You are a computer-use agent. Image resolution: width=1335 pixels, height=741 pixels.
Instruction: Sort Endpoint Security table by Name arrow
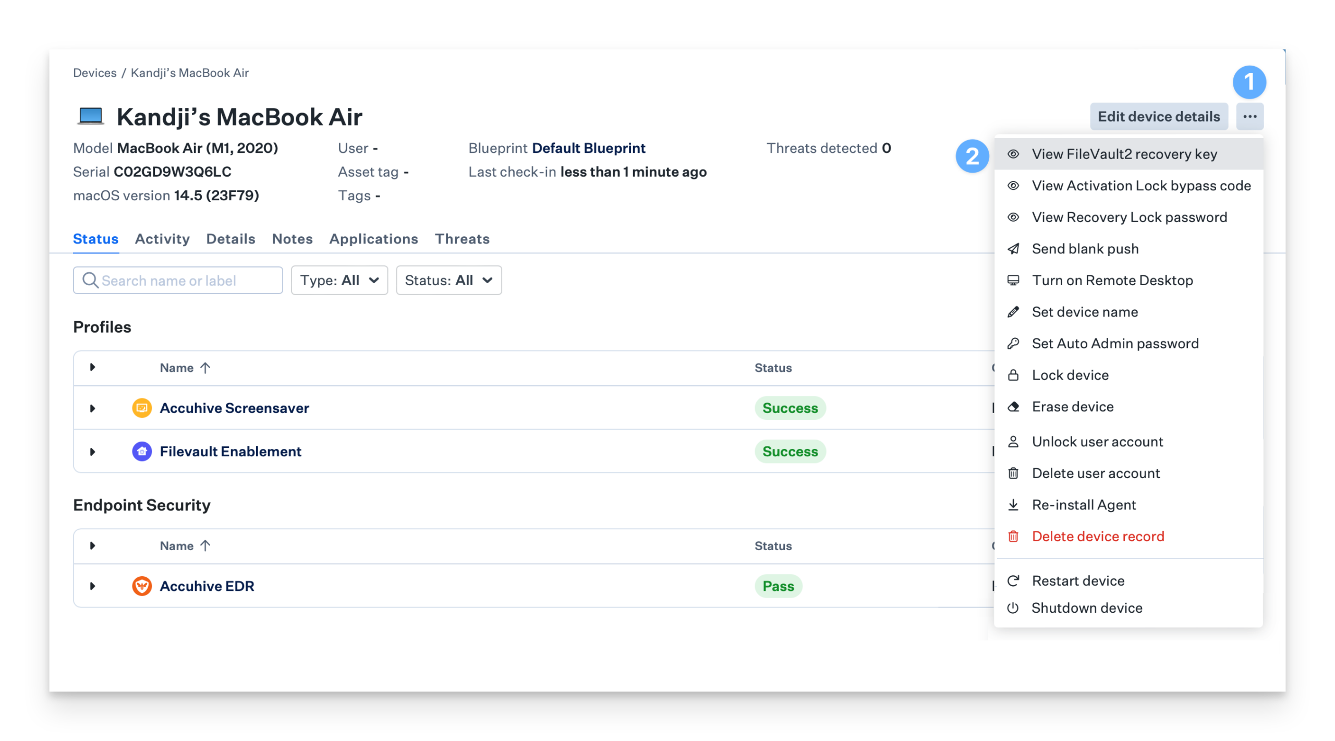tap(205, 546)
